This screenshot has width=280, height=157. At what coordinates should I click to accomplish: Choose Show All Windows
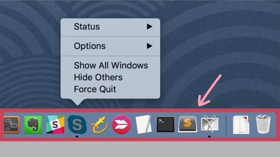111,65
